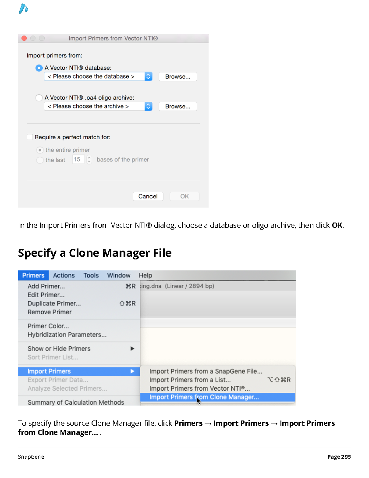Open the 'Please choose the archive' dropdown
The image size is (369, 478).
[98, 106]
